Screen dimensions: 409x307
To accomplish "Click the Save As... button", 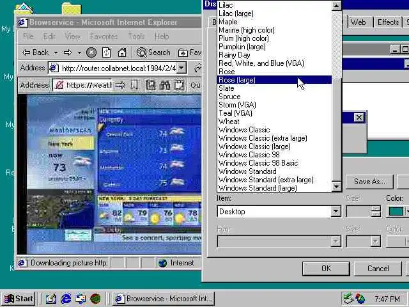I will click(369, 182).
